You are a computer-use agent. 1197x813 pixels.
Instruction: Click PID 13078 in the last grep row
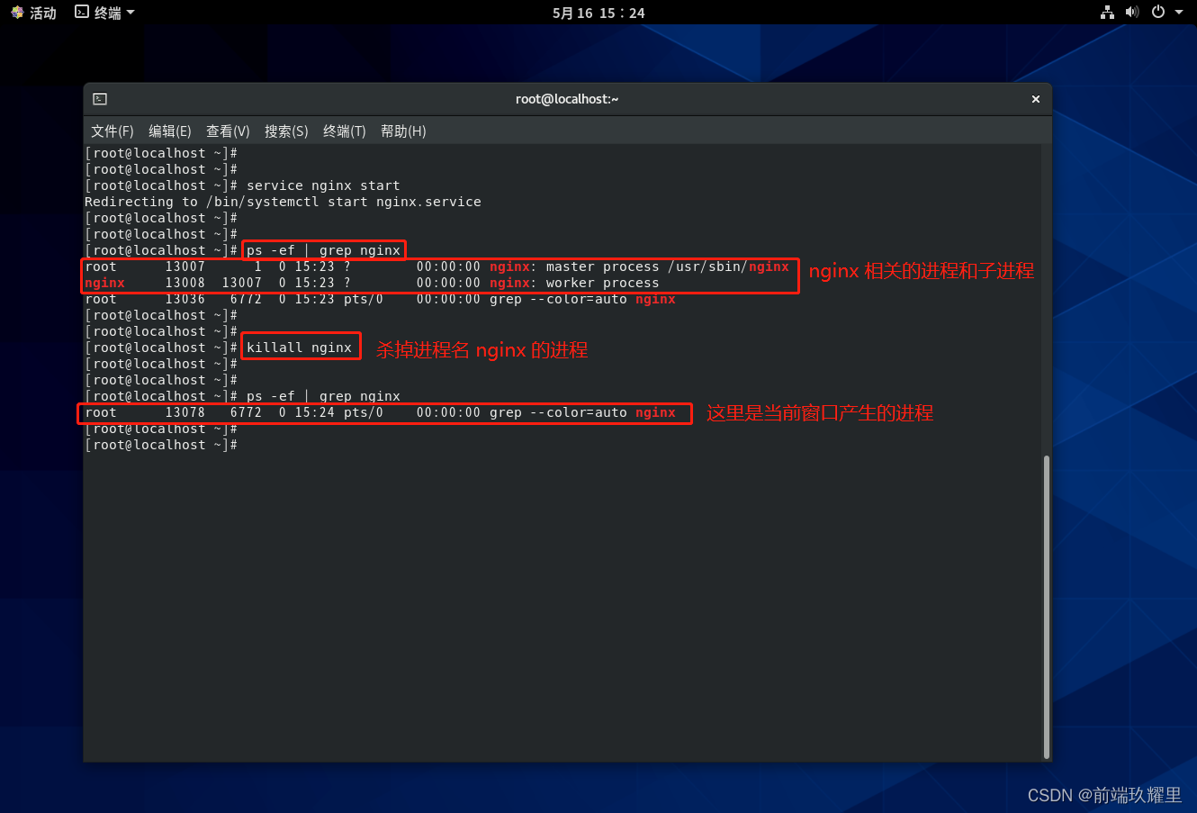click(184, 412)
